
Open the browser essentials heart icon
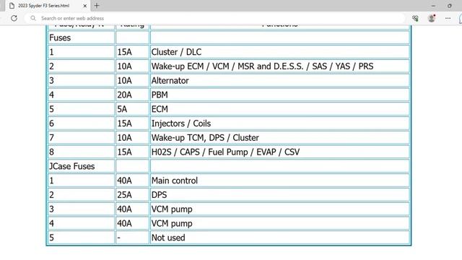[x=416, y=18]
